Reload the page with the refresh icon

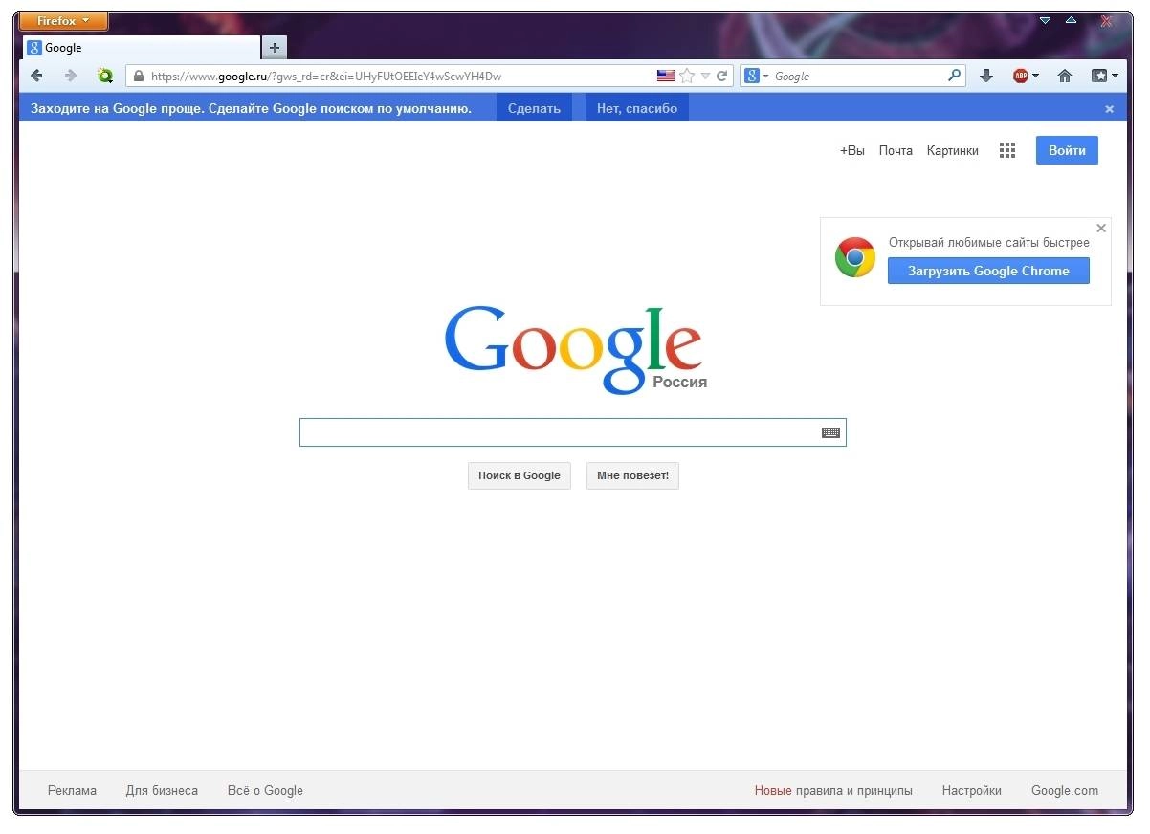tap(722, 76)
